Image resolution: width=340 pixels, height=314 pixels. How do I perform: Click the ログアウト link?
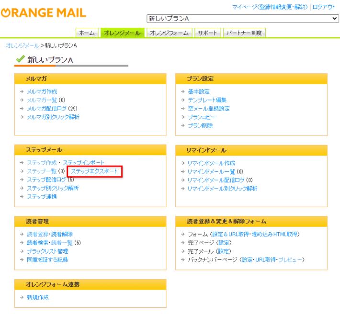coord(324,7)
